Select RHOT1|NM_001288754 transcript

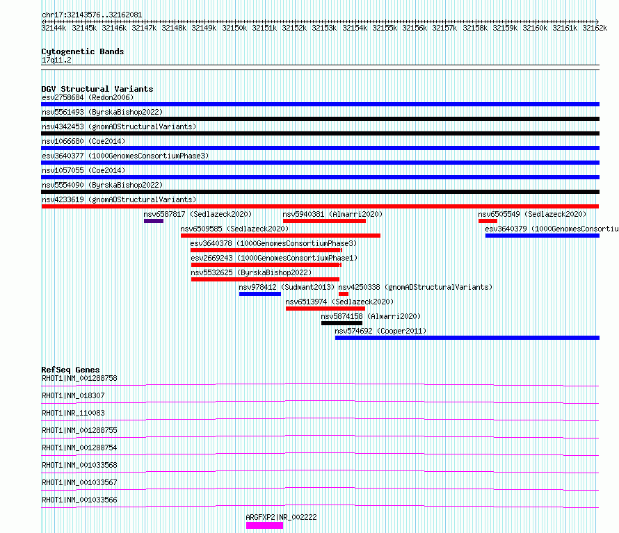[x=79, y=448]
